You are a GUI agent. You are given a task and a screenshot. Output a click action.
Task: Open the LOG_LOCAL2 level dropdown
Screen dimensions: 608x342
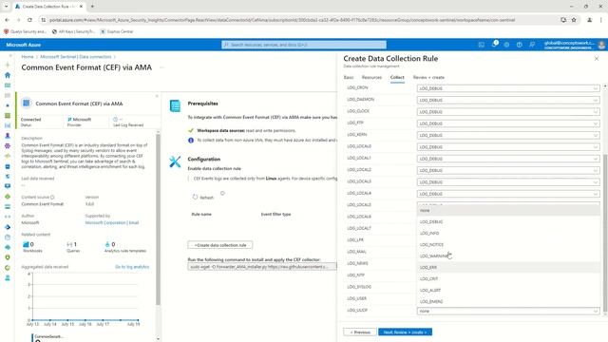click(508, 170)
